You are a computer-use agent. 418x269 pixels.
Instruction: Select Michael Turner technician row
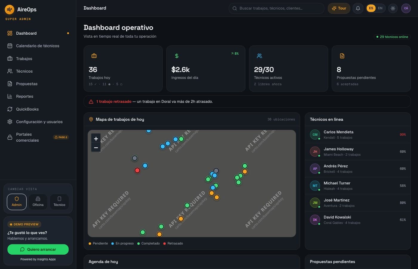coord(358,186)
